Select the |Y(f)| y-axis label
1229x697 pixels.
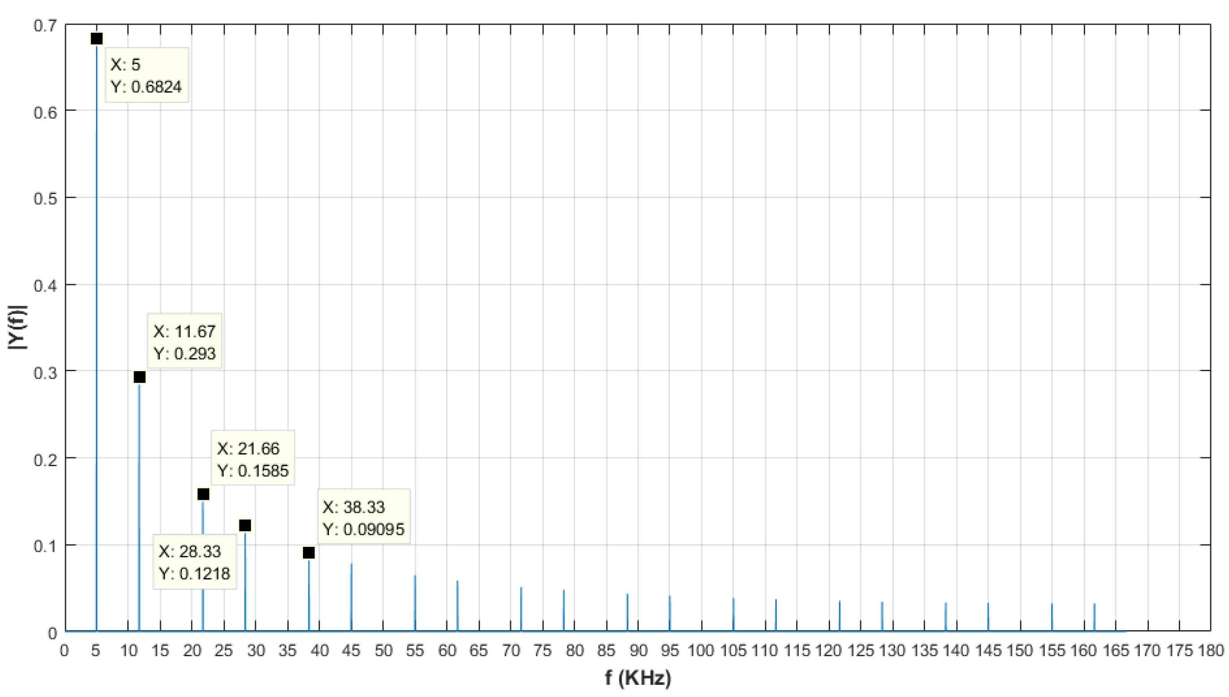[x=18, y=328]
